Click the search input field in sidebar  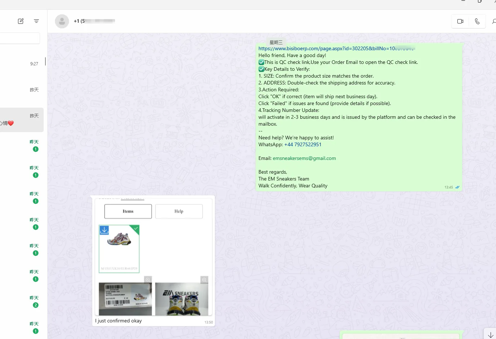tap(19, 38)
